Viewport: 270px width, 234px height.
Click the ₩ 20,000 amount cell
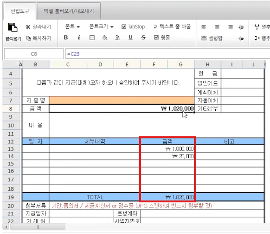point(167,156)
